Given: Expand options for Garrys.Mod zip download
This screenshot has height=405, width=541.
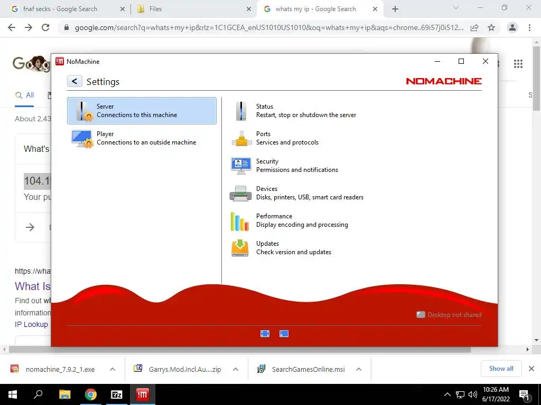Looking at the screenshot, I should 236,369.
